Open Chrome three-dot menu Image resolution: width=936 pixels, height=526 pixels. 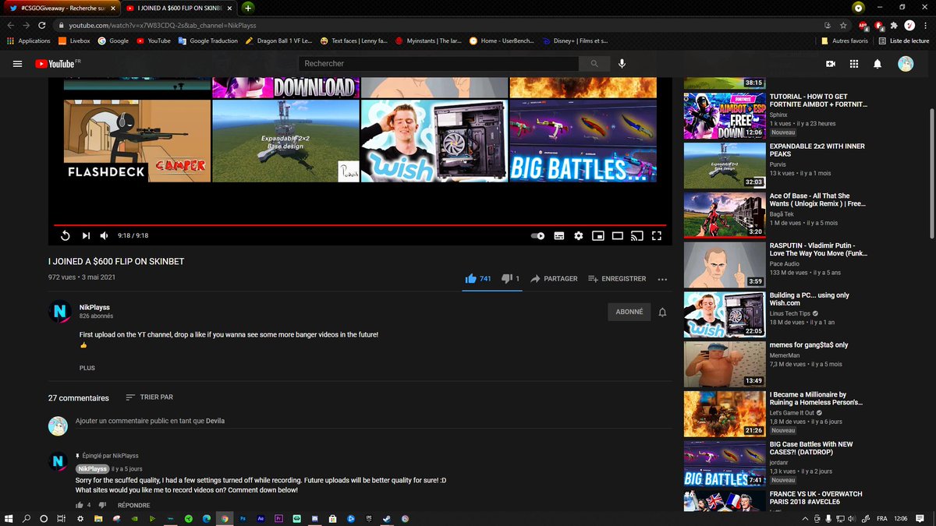[926, 25]
